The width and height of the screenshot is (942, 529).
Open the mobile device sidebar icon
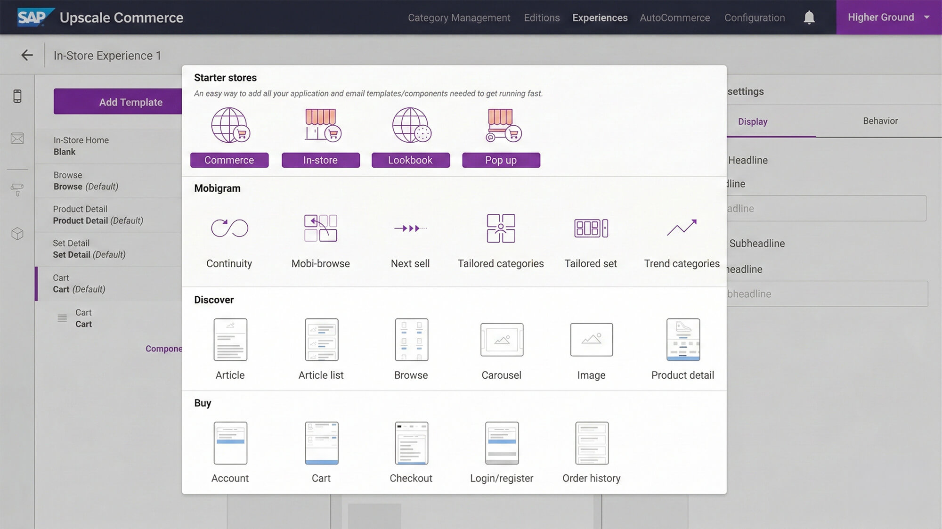point(17,96)
